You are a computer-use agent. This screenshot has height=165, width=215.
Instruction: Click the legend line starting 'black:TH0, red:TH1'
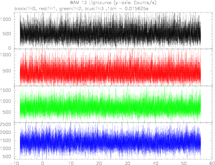tap(81, 9)
